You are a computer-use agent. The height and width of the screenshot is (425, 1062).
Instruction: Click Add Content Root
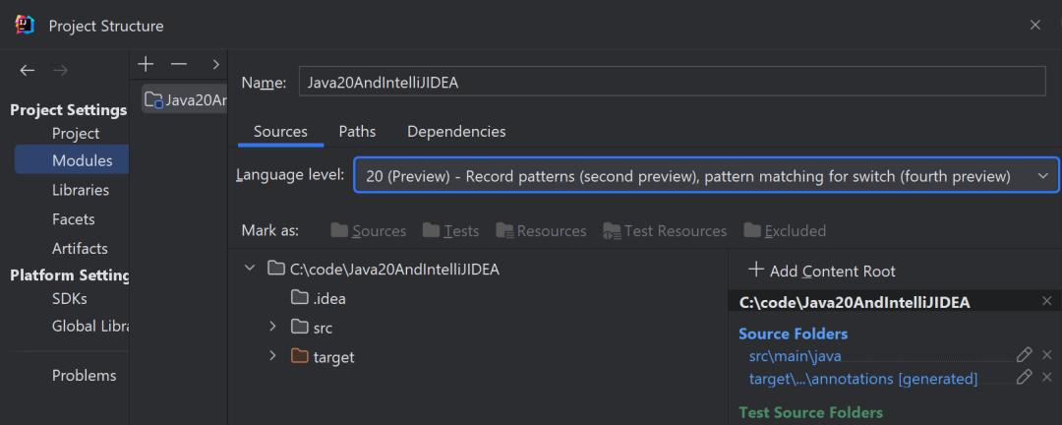click(x=821, y=271)
